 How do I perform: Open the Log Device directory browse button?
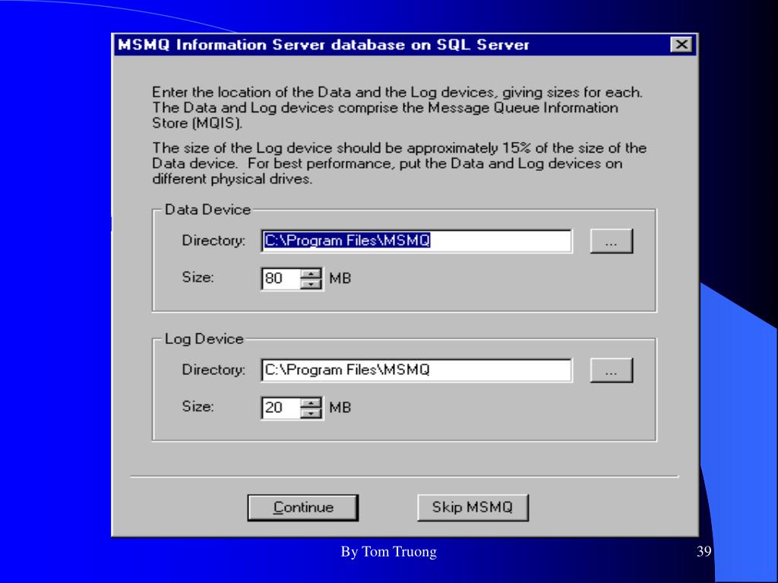611,370
